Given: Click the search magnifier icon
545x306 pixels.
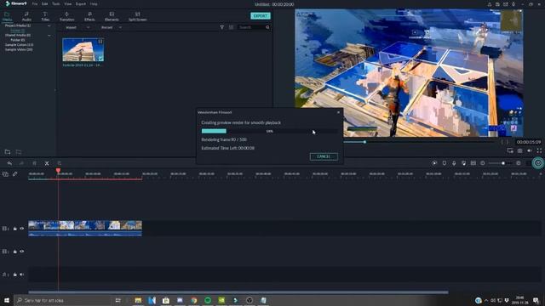Looking at the screenshot, I should [x=267, y=27].
